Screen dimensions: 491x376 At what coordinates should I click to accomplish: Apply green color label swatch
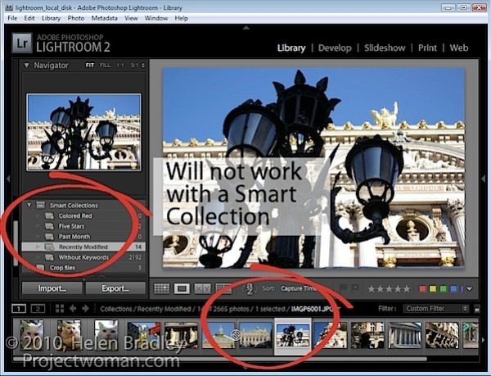(443, 288)
